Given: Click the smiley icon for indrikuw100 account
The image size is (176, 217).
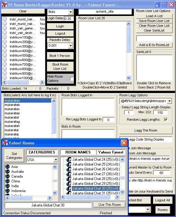Looking at the screenshot, I should [5, 37].
